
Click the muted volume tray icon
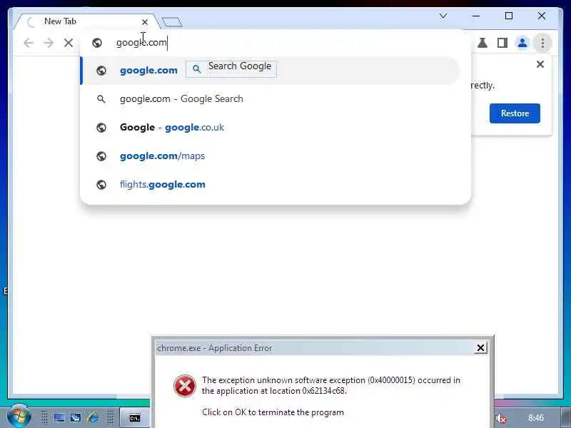click(x=502, y=418)
